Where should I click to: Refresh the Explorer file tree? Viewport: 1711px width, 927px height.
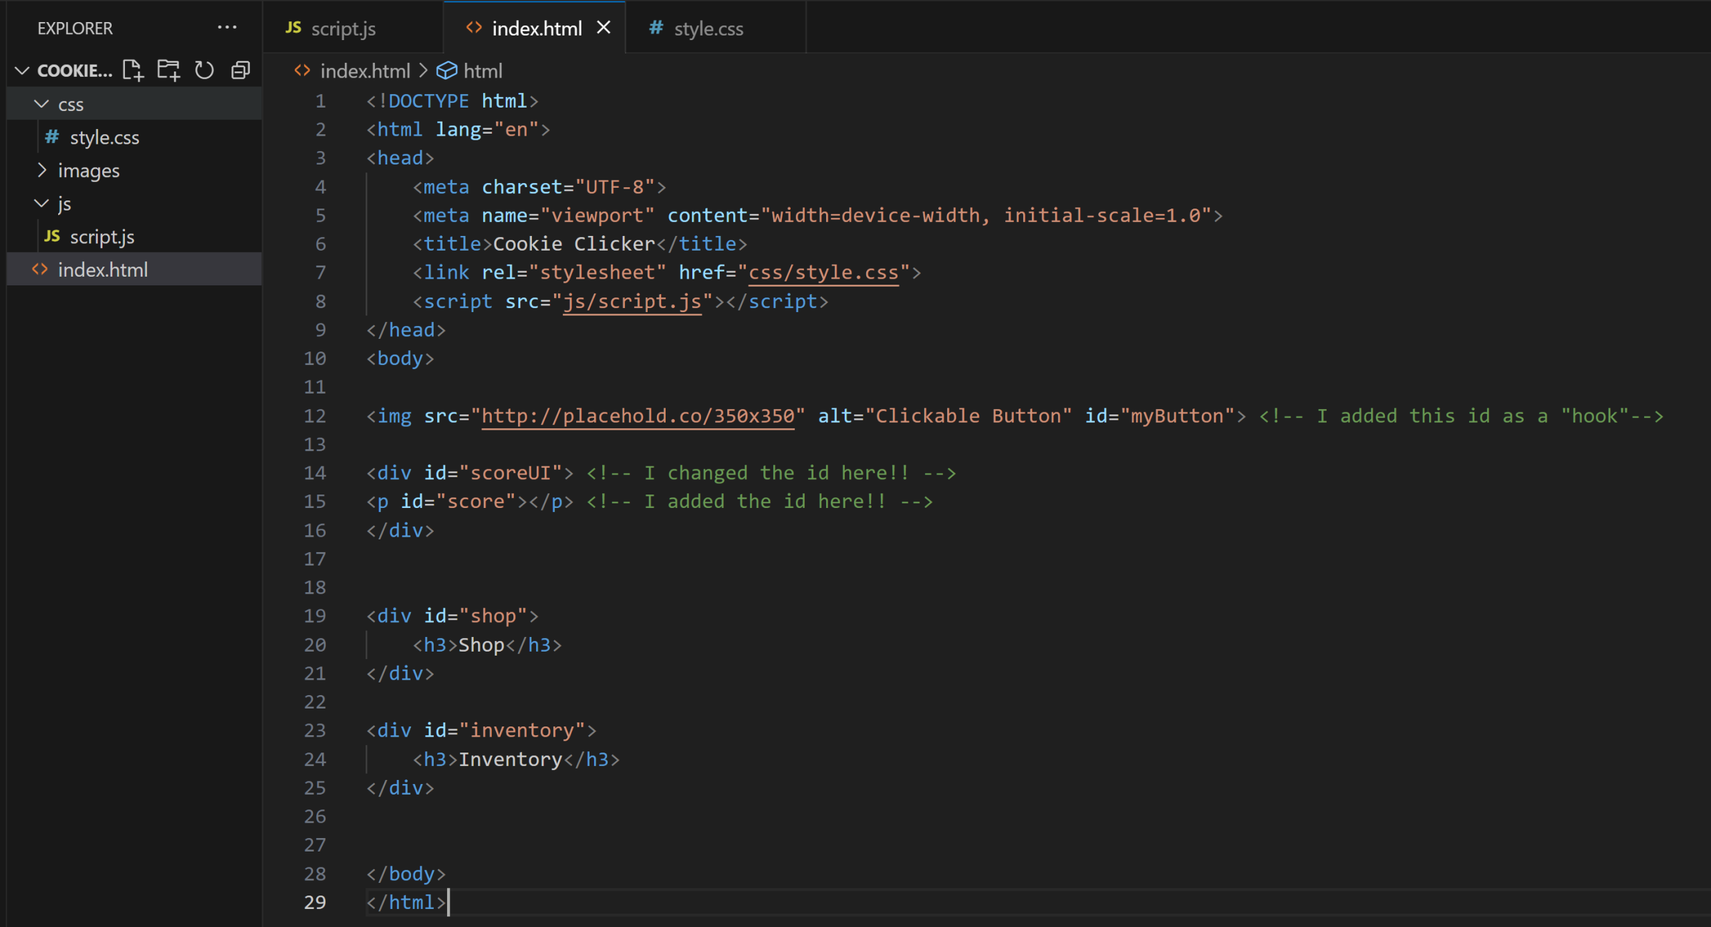(x=205, y=70)
